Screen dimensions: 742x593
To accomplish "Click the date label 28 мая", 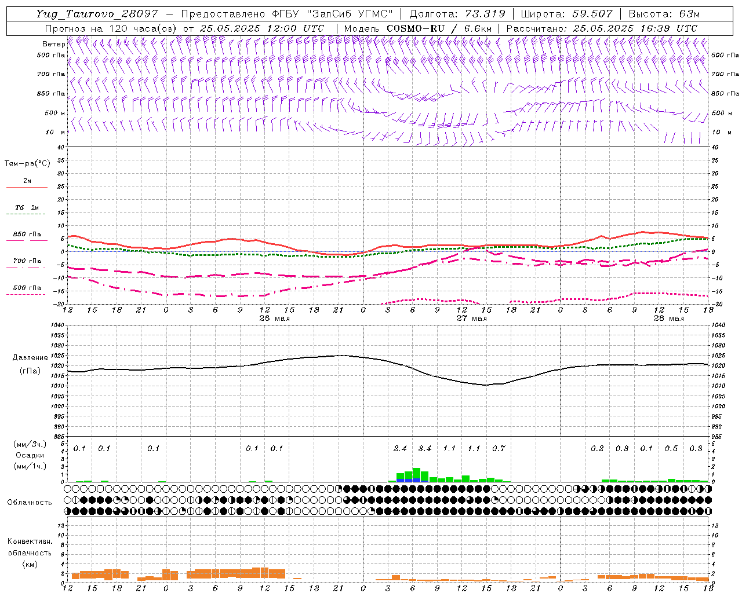I will pos(668,319).
